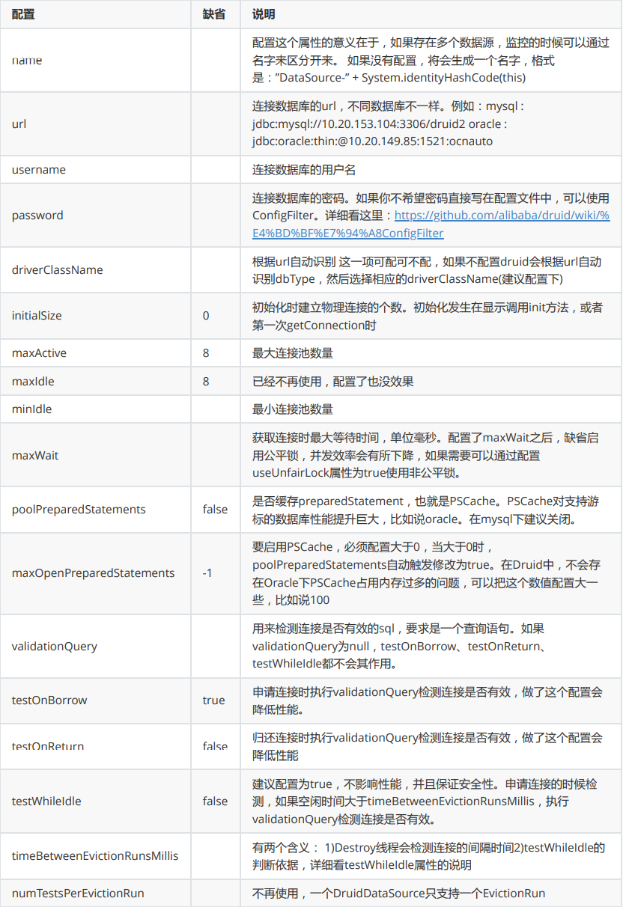626x907 pixels.
Task: Select the initialSize cell
Action: pos(96,316)
